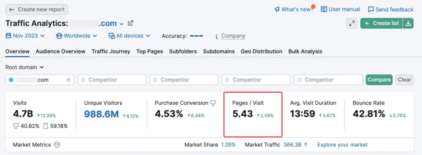Click the Accuracy dashes indicator
The width and height of the screenshot is (422, 155).
click(x=197, y=36)
